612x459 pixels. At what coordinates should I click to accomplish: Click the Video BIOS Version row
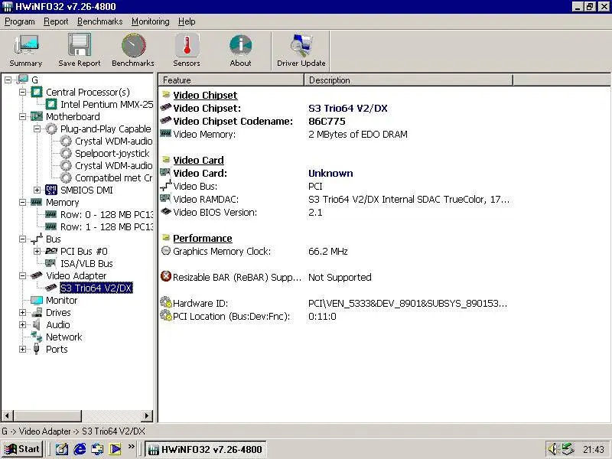336,213
